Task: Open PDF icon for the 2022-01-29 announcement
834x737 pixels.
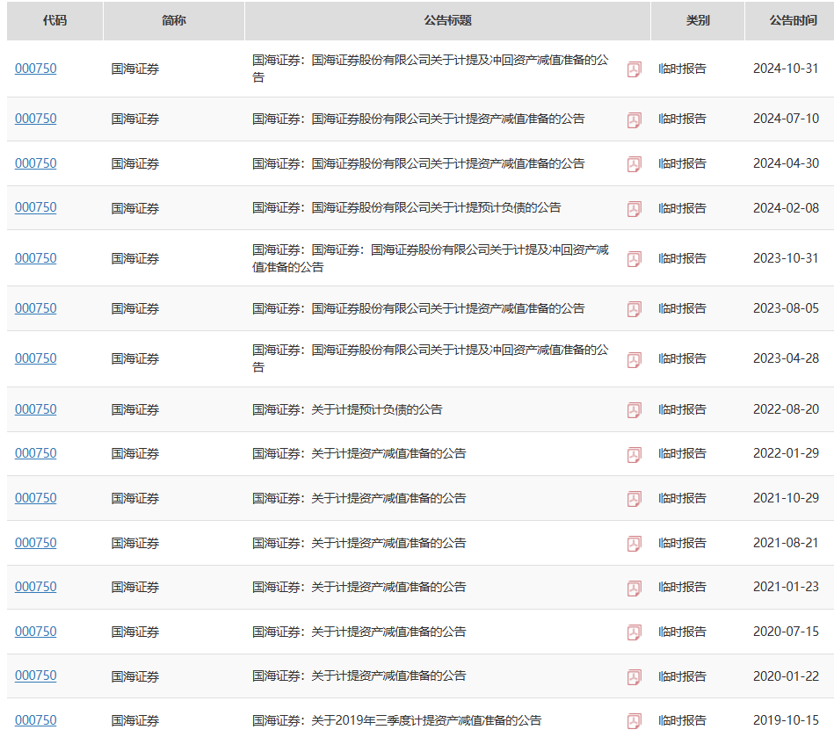Action: tap(634, 455)
